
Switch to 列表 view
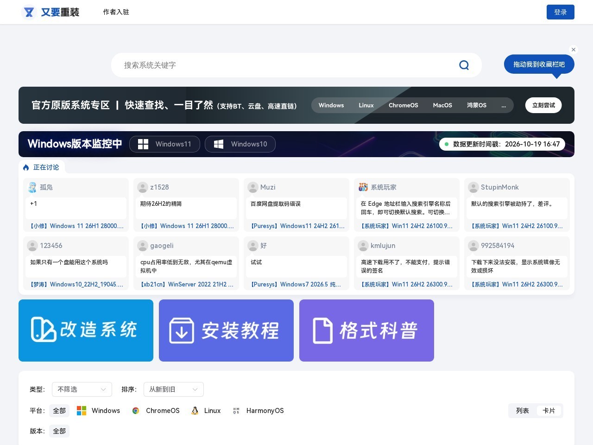click(x=523, y=411)
